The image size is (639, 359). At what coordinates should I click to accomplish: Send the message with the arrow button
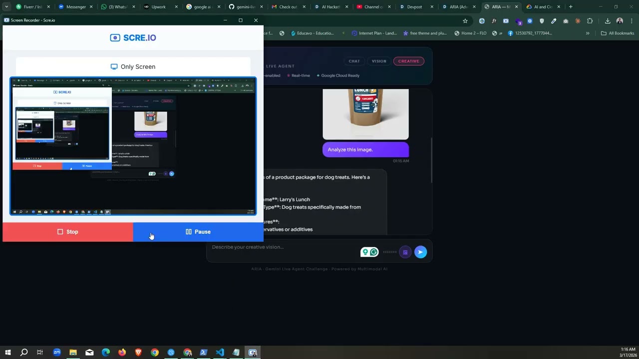tap(421, 252)
